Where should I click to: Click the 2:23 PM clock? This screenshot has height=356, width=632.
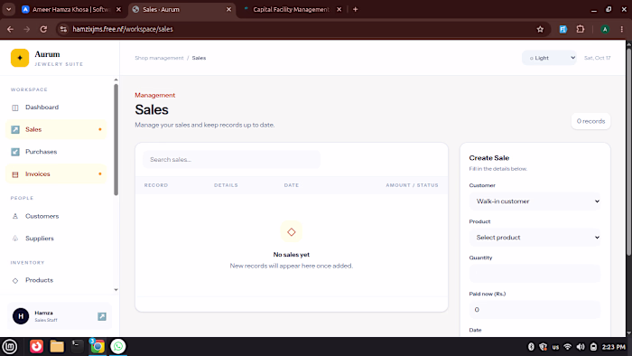coord(614,347)
